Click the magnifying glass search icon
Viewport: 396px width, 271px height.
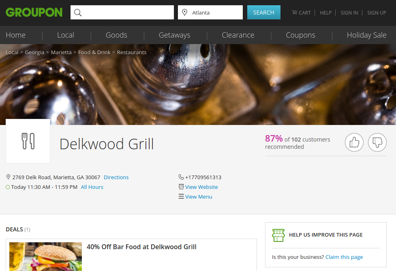point(78,13)
